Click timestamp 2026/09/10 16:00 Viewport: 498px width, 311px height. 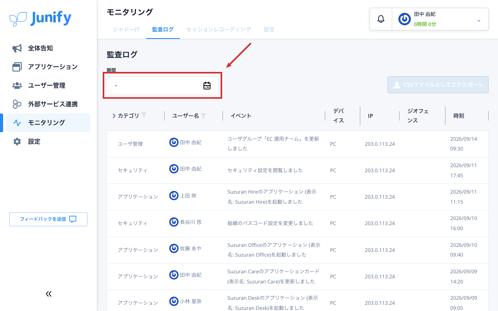pyautogui.click(x=463, y=223)
